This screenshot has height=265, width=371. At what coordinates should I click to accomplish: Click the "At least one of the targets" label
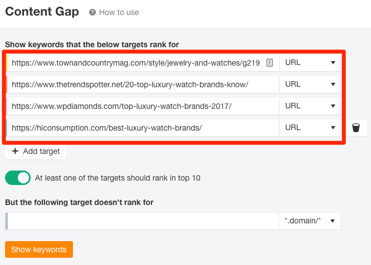(x=118, y=178)
